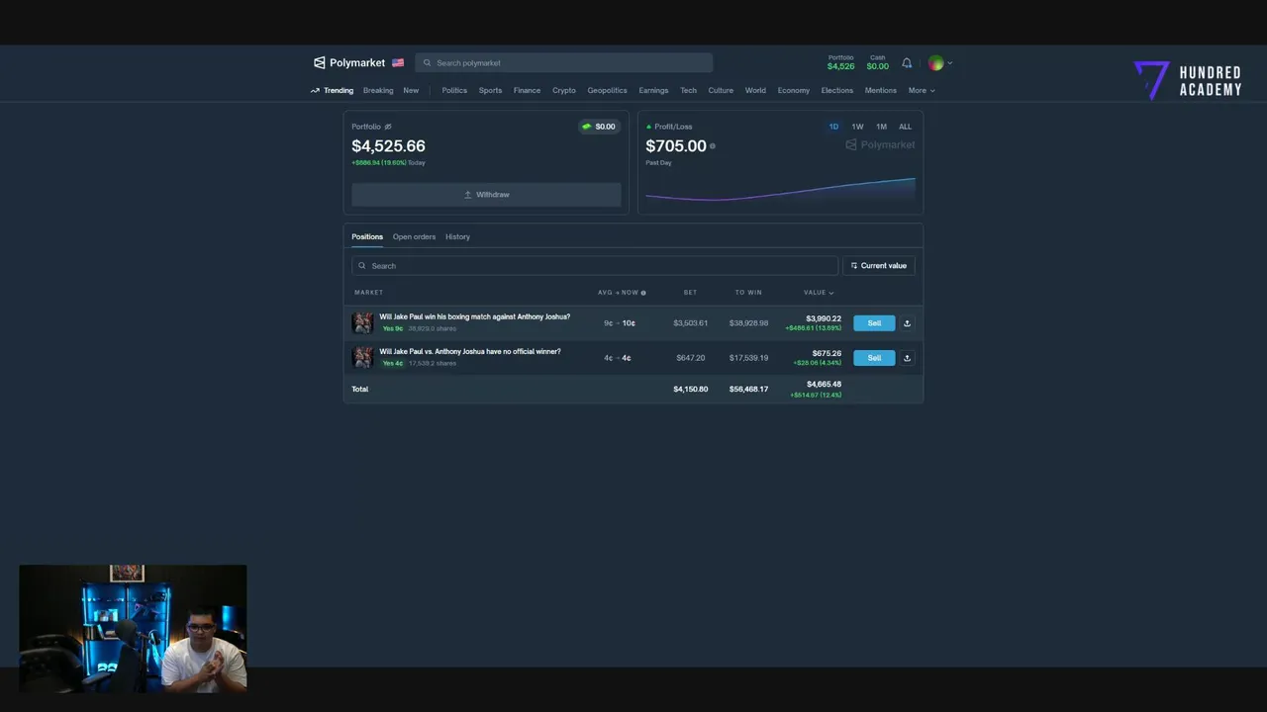Open the New category
The image size is (1267, 712).
click(411, 90)
